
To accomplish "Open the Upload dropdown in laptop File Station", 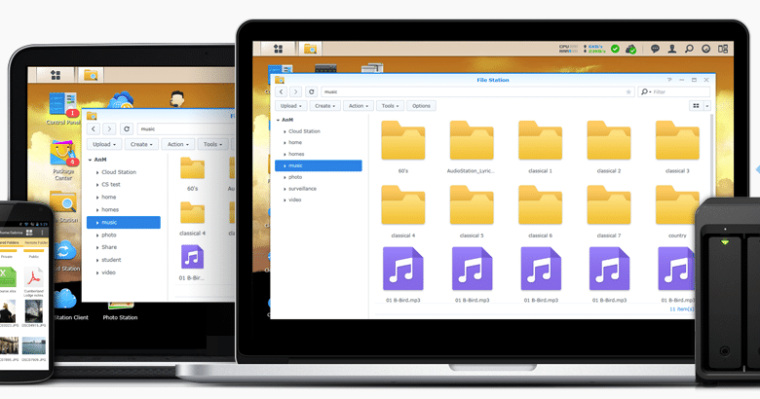I will [290, 105].
